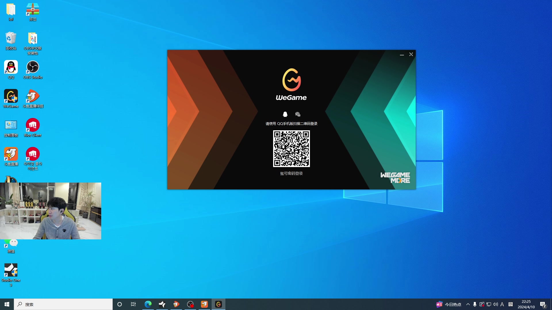
Task: Open clock showing 22:25 date flyout
Action: click(526, 304)
